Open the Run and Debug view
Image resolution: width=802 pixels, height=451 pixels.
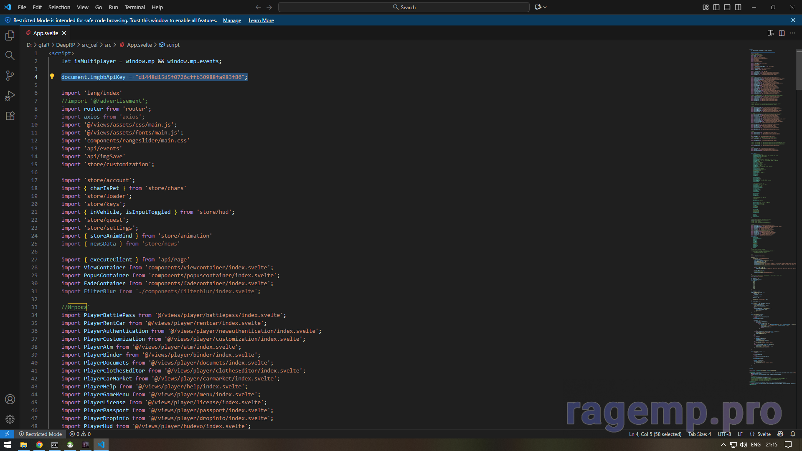pyautogui.click(x=10, y=96)
